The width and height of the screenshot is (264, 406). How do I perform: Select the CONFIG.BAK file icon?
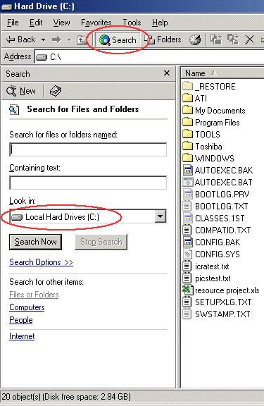pos(188,242)
